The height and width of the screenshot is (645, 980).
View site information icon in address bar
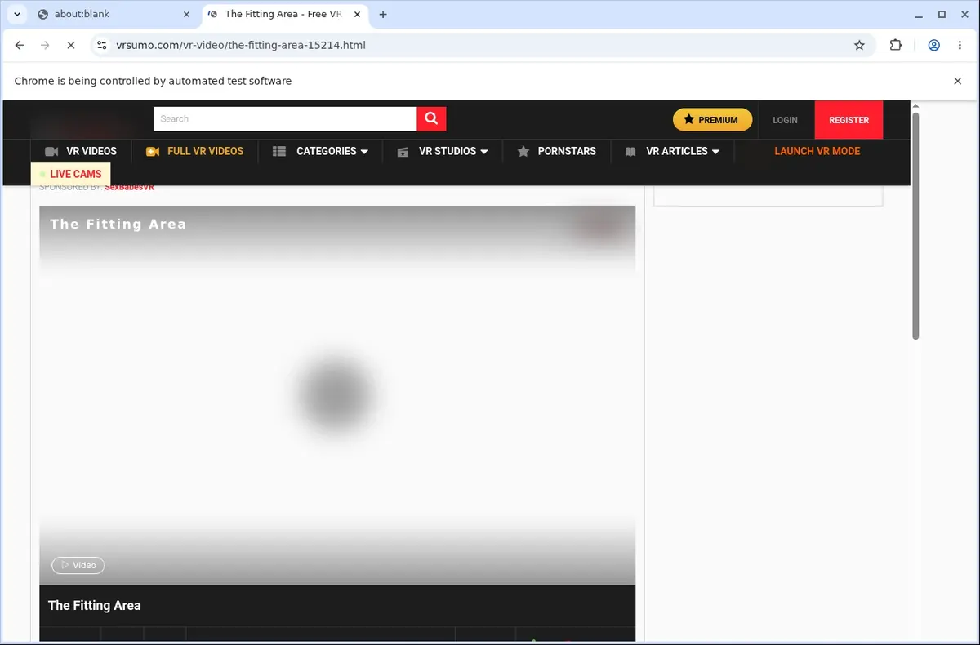[101, 45]
